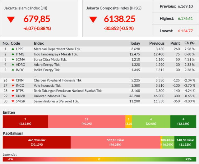This screenshot has width=199, height=164.
Task: Open Matahari Department Store Tbk. row
Action: [x=99, y=49]
